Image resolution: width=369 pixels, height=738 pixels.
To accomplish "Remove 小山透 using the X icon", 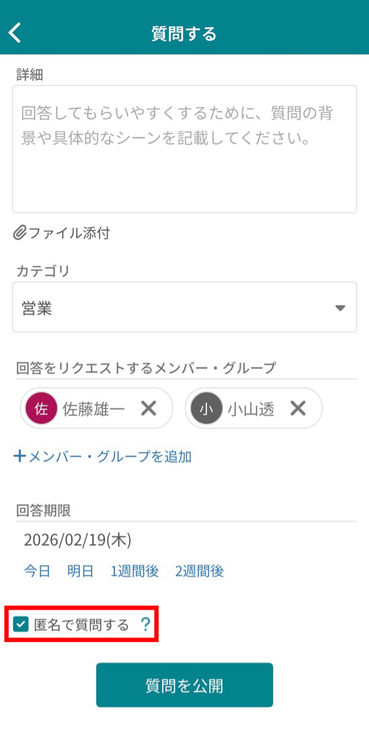I will click(x=299, y=408).
